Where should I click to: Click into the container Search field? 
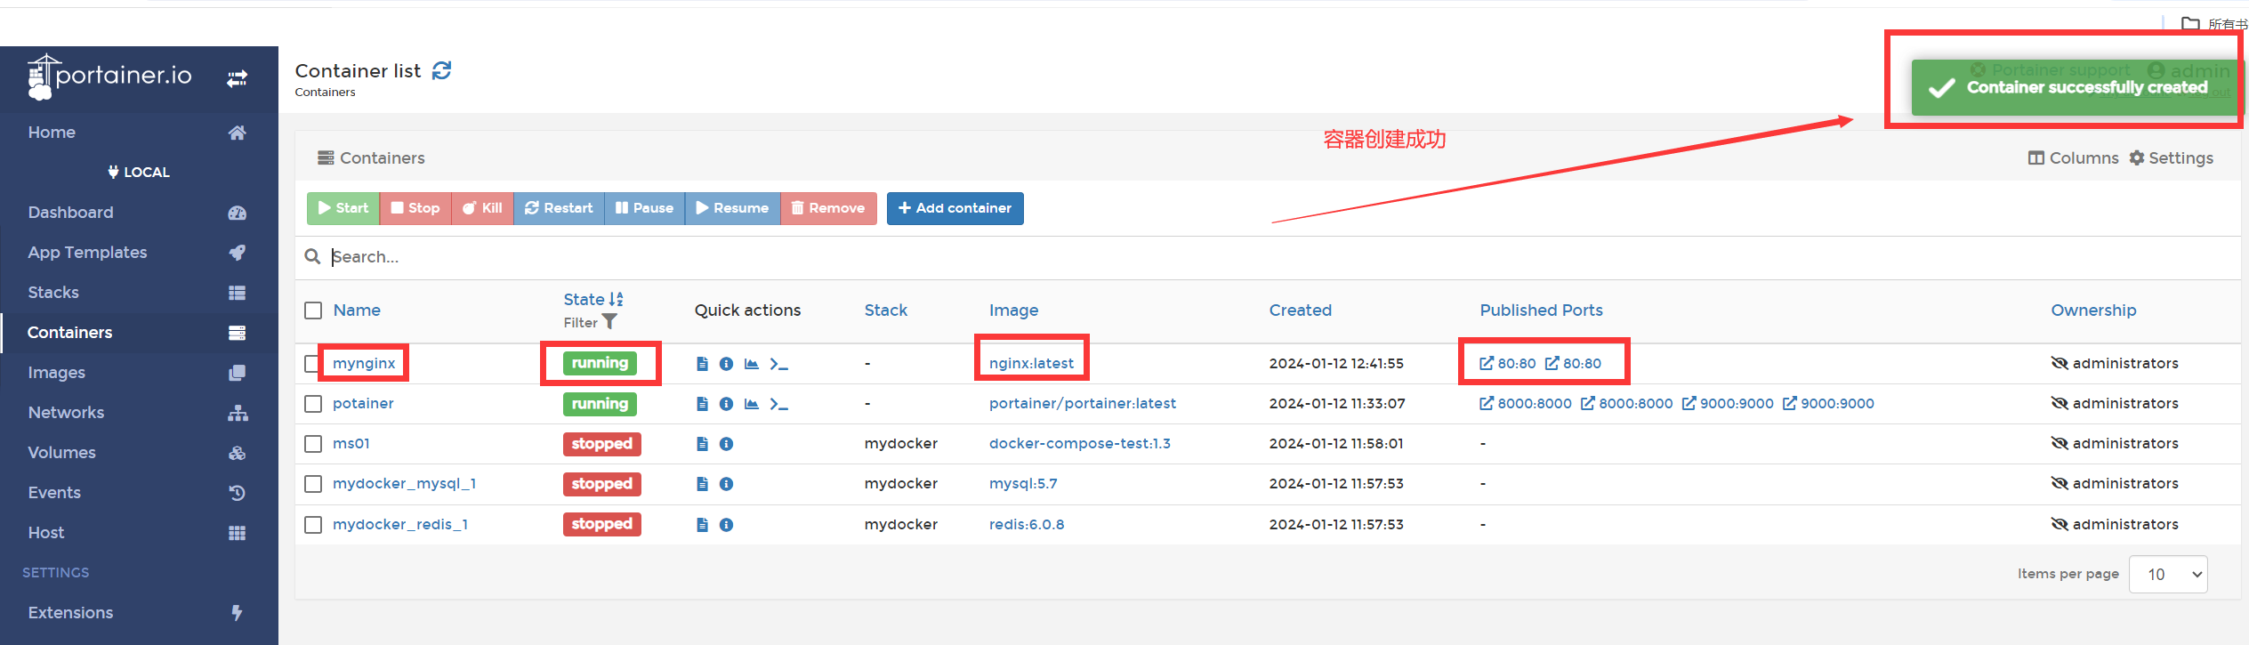tap(1281, 257)
